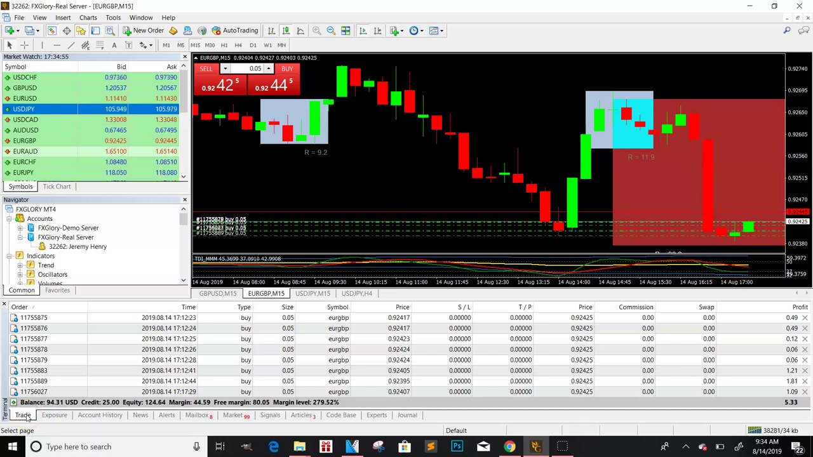This screenshot has height=457, width=813.
Task: Switch to M1 timeframe
Action: (x=166, y=45)
